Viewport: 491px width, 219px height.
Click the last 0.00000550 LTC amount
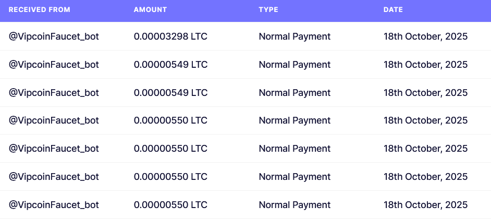(x=170, y=205)
